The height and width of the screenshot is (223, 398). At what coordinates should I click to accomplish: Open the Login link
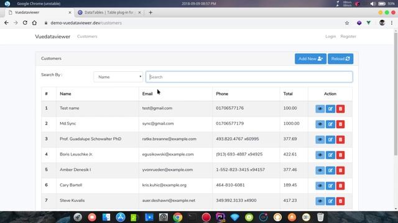click(330, 37)
